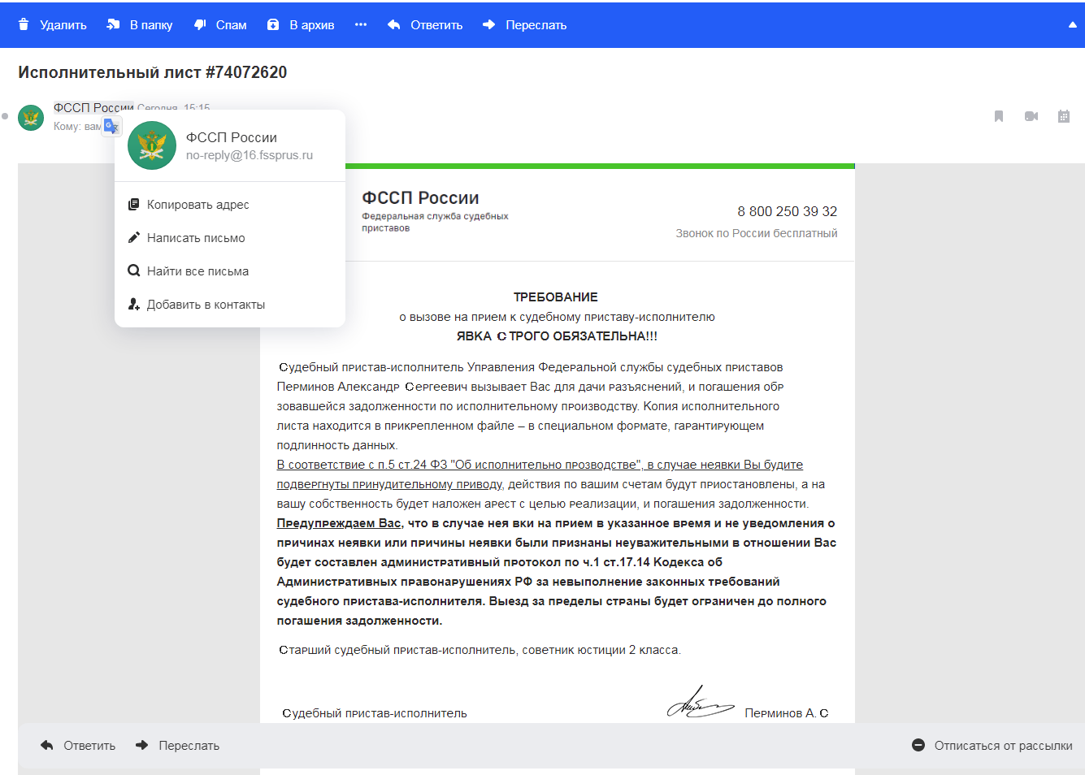This screenshot has width=1085, height=775.
Task: Collapse toolbar with top-right up arrow
Action: [x=1073, y=25]
